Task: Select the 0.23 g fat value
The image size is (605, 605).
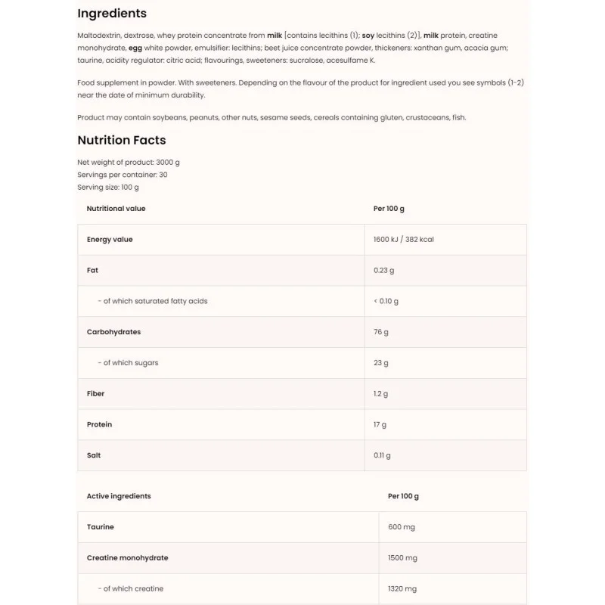Action: (384, 270)
